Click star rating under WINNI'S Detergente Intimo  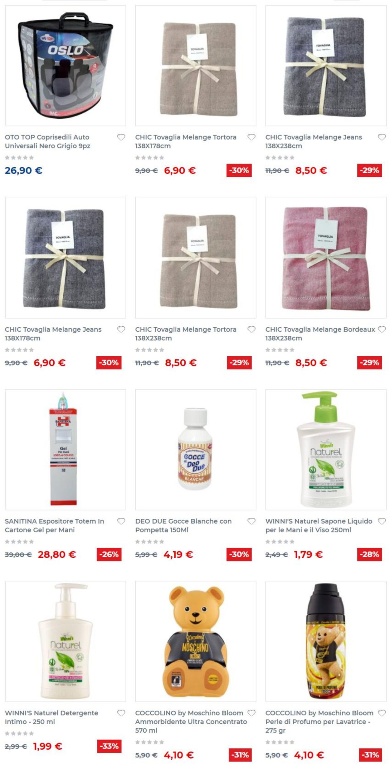pyautogui.click(x=19, y=733)
